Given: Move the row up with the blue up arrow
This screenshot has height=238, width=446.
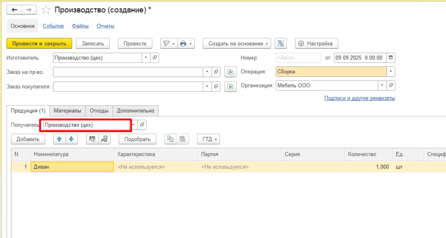Looking at the screenshot, I should click(60, 139).
